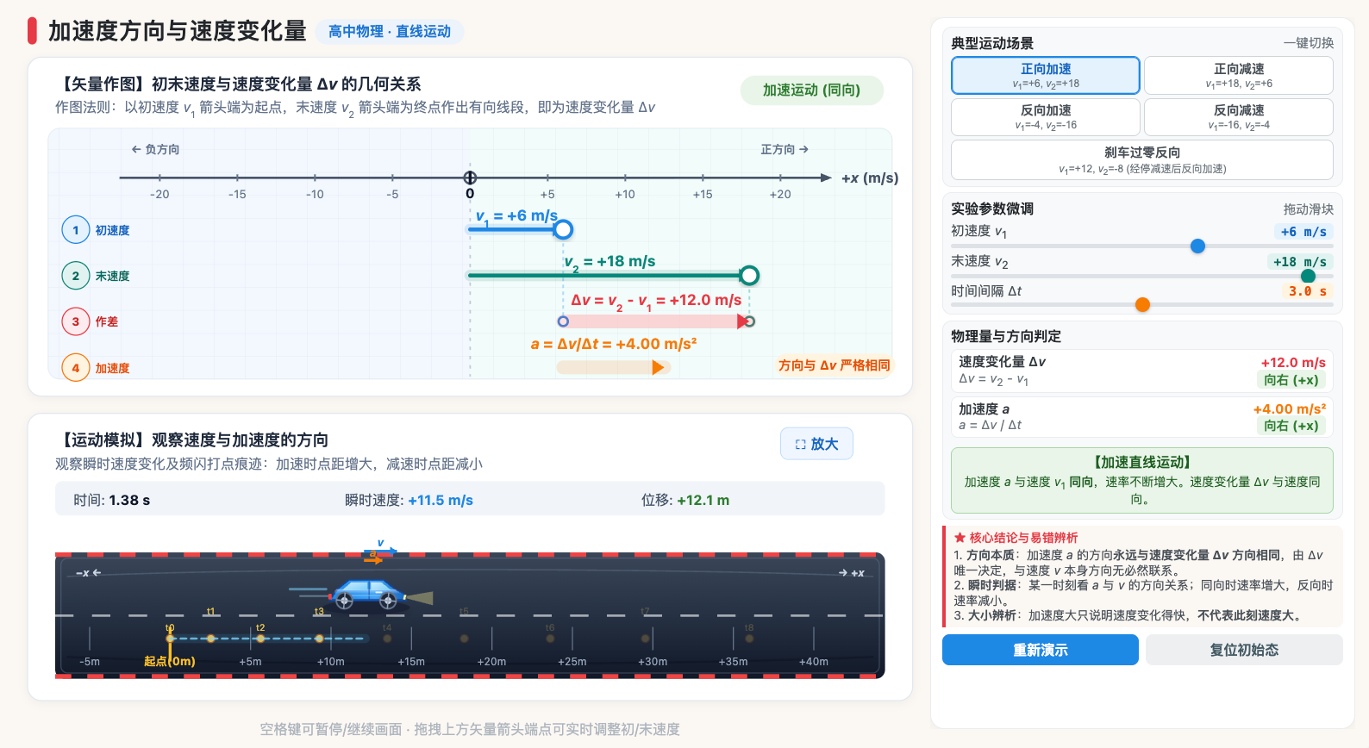Click the 核心结论与易错辨析 heading
The width and height of the screenshot is (1369, 748).
click(x=1016, y=538)
